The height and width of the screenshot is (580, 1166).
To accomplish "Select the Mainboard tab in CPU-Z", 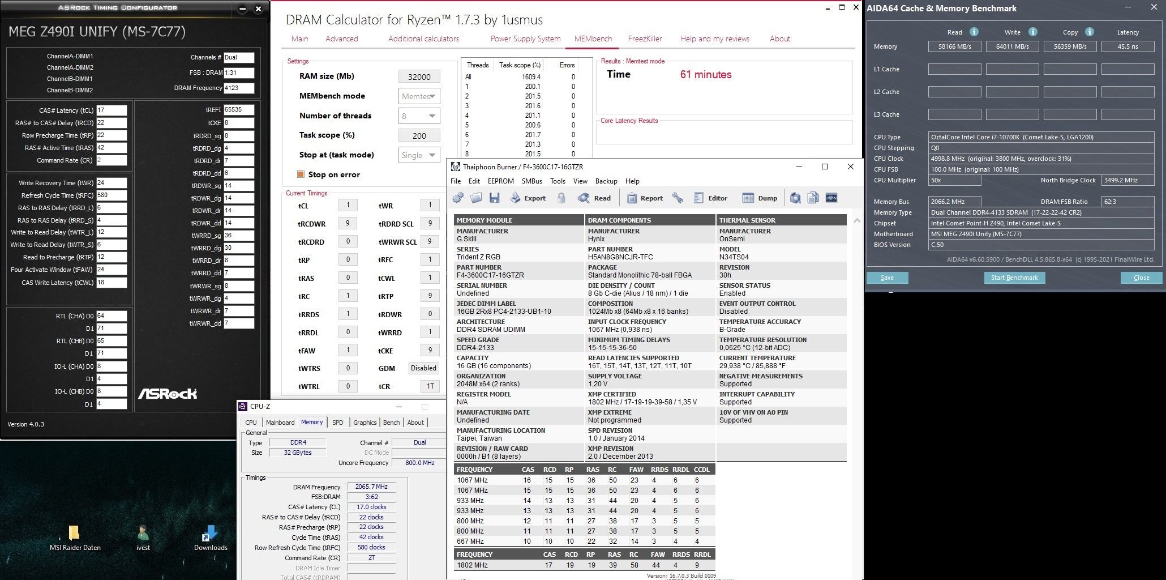I will 280,423.
